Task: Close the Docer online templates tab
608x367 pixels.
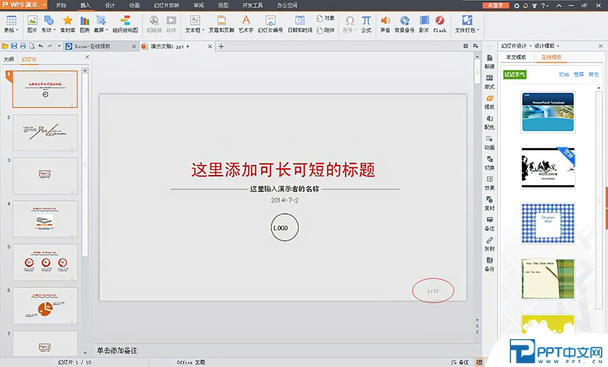Action: [x=134, y=46]
